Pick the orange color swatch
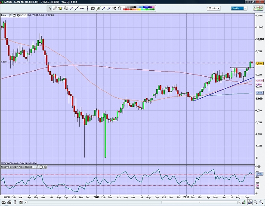 pos(133,9)
